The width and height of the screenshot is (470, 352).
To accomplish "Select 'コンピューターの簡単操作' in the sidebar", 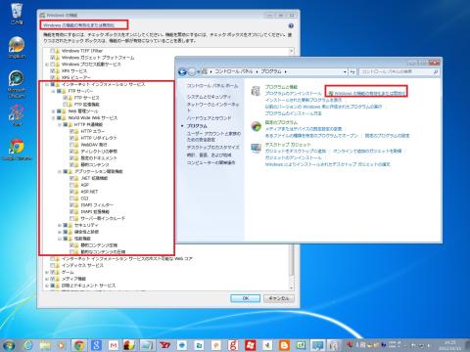I will pos(211,162).
